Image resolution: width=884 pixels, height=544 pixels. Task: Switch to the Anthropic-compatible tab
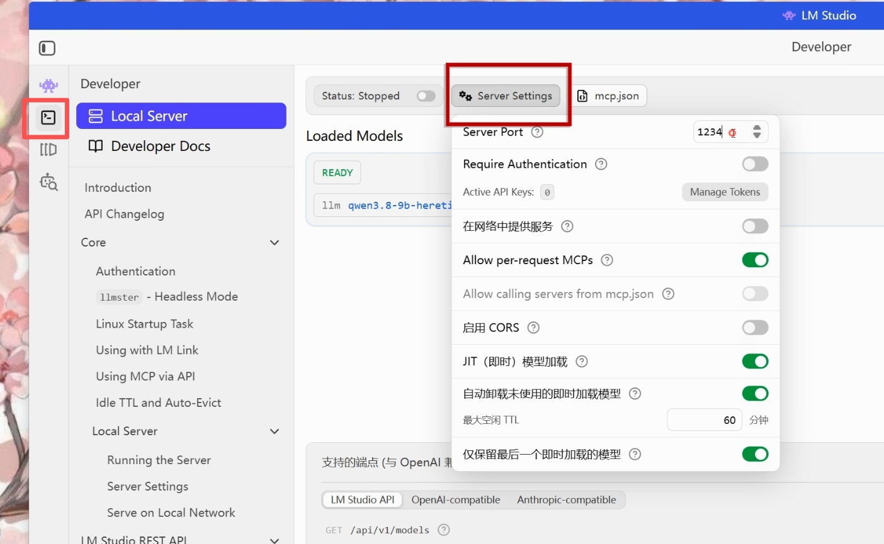567,500
